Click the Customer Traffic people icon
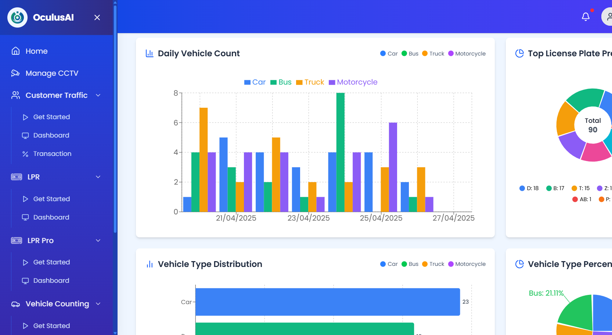Image resolution: width=612 pixels, height=335 pixels. coord(15,95)
